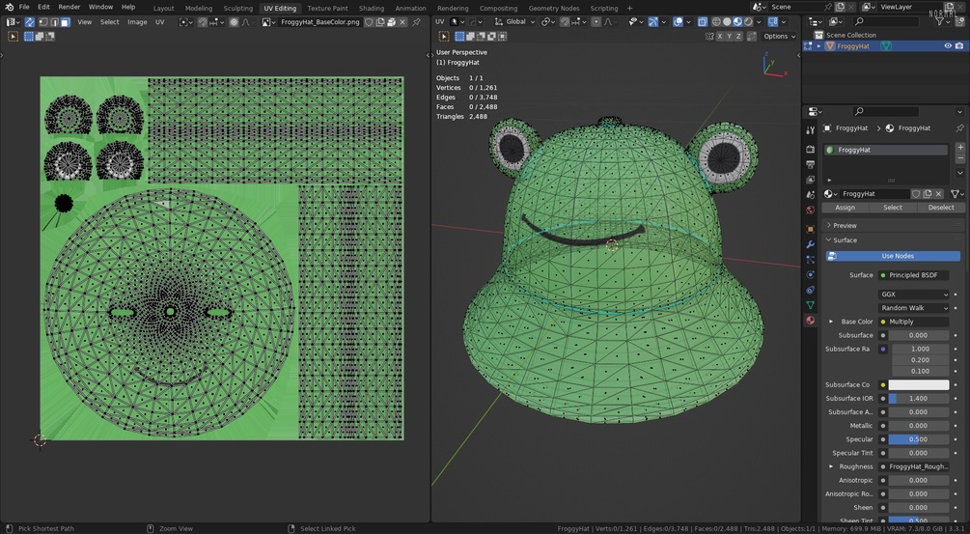Screen dimensions: 970x534
Task: Open the Physics properties tab
Action: coord(811,275)
